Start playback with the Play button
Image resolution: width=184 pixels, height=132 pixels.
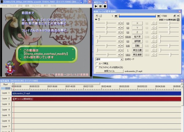point(96,6)
